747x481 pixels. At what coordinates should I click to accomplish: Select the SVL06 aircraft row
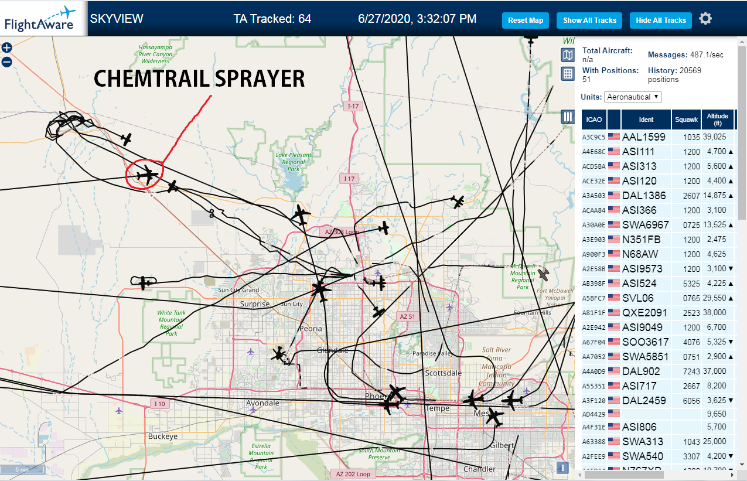point(658,298)
